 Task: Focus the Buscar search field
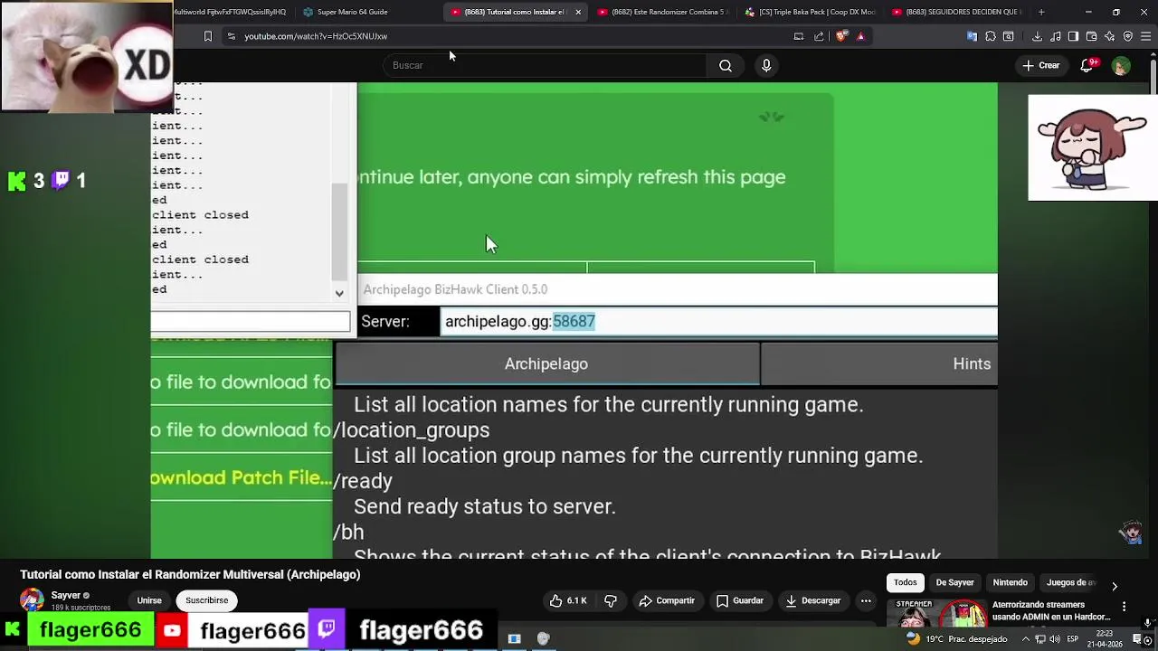pyautogui.click(x=543, y=65)
